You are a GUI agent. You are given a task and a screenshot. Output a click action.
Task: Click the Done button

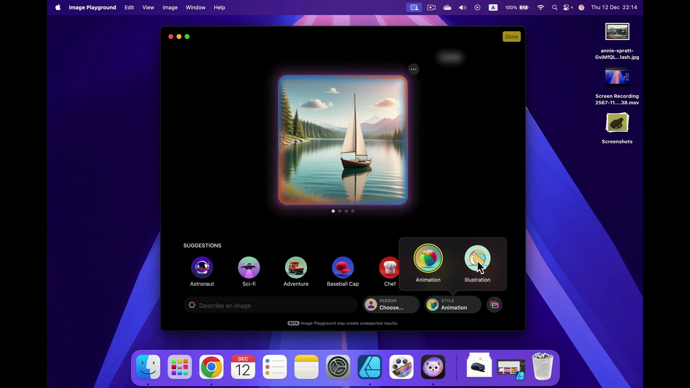[x=511, y=36]
